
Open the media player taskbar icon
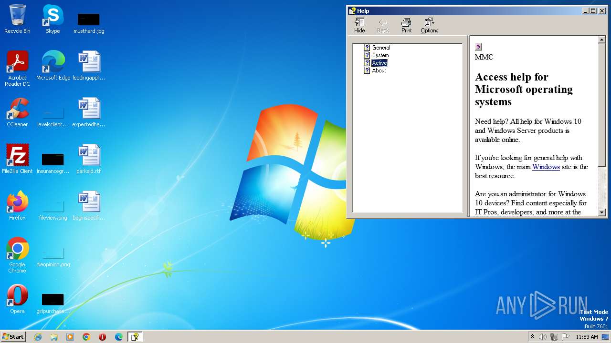[70, 337]
